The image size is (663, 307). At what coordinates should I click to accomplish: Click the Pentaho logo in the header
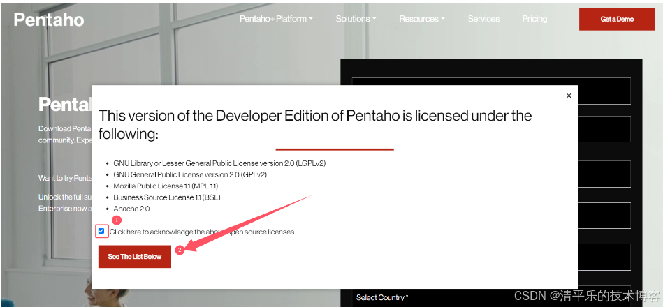pyautogui.click(x=49, y=20)
